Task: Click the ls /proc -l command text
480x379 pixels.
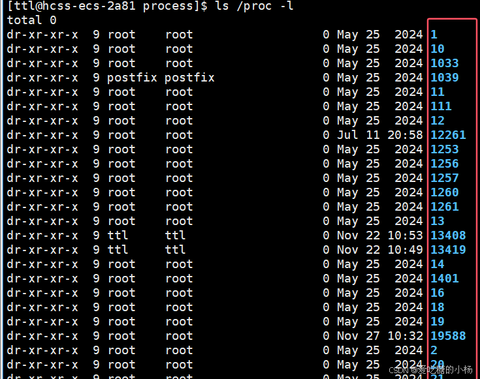Action: point(255,6)
